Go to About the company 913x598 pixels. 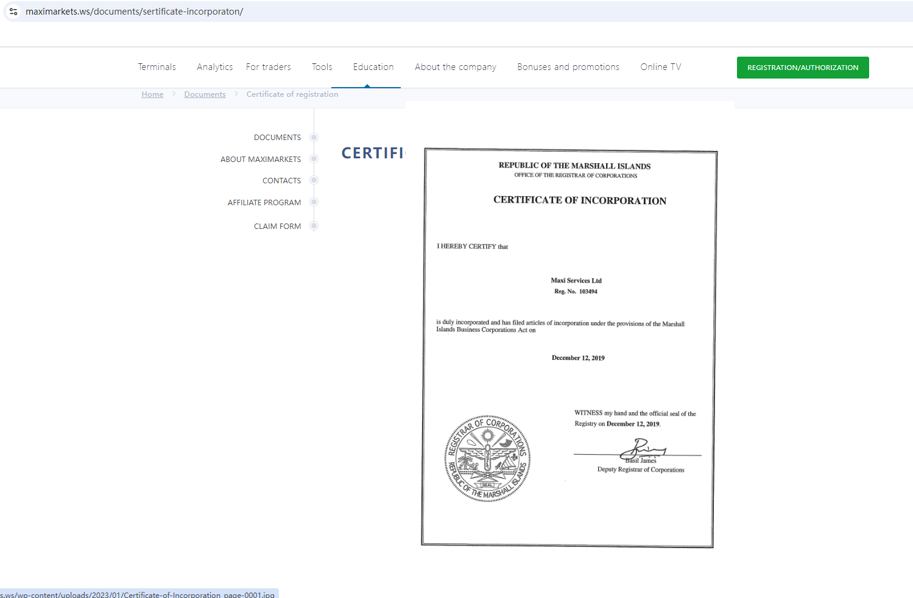(456, 67)
